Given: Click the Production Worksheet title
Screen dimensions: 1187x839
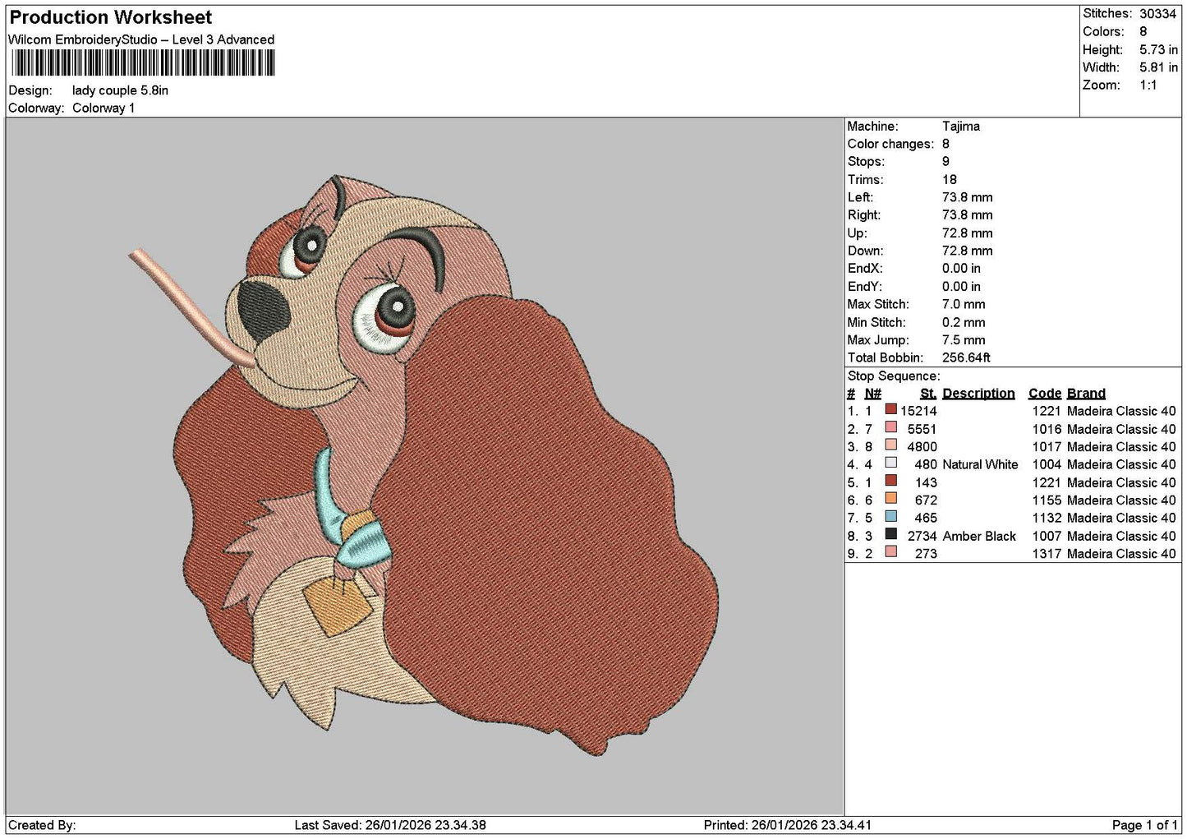Looking at the screenshot, I should coord(110,17).
